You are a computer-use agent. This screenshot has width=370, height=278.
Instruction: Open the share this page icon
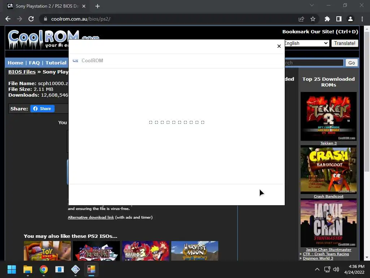click(x=301, y=19)
